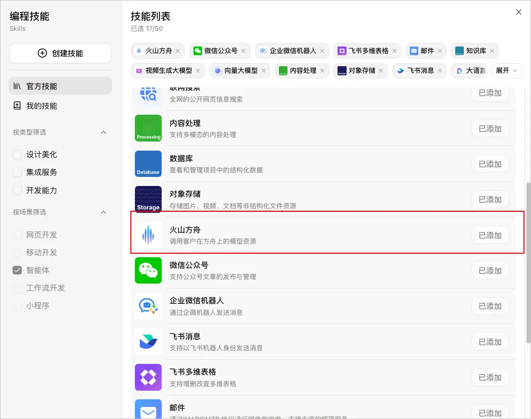Collapse the 按场景筛选 section chevron
531x419 pixels.
pyautogui.click(x=104, y=212)
